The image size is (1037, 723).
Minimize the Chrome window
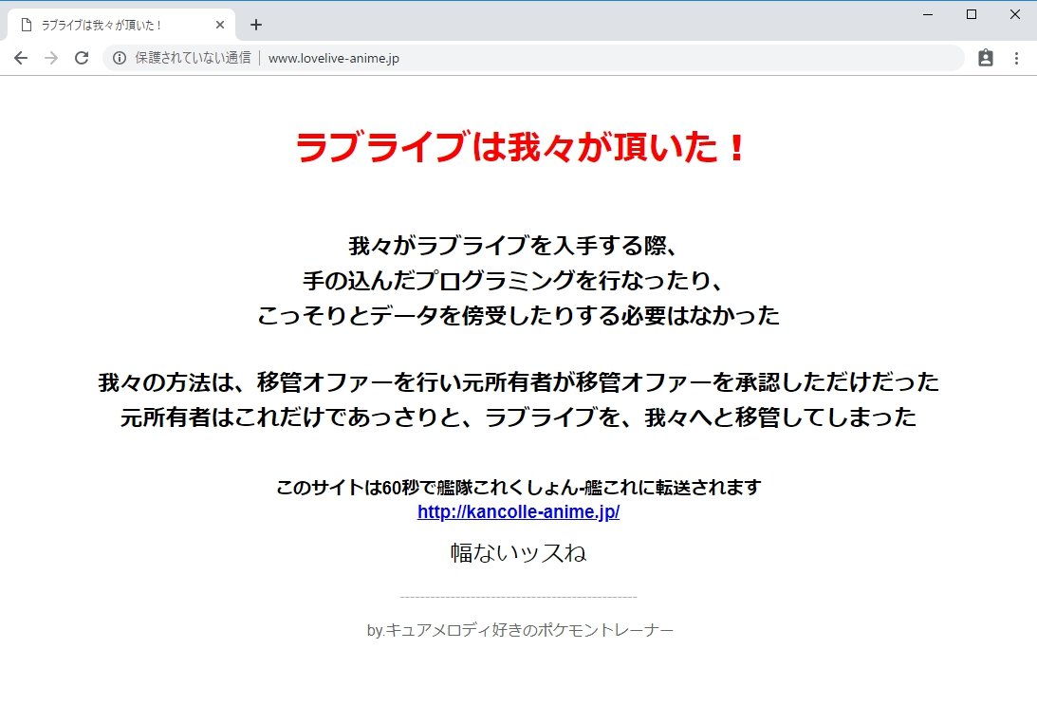click(x=928, y=14)
